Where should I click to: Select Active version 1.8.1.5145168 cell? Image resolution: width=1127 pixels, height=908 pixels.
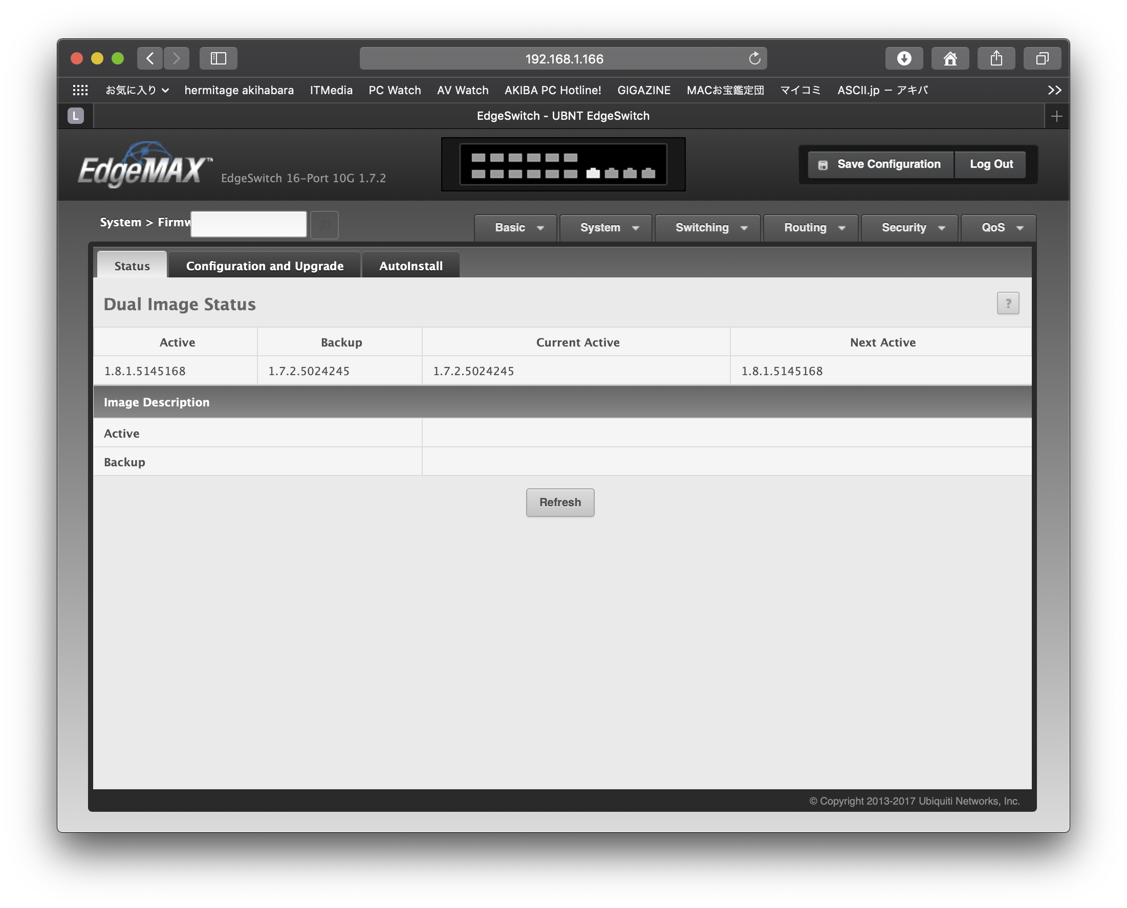(x=175, y=370)
